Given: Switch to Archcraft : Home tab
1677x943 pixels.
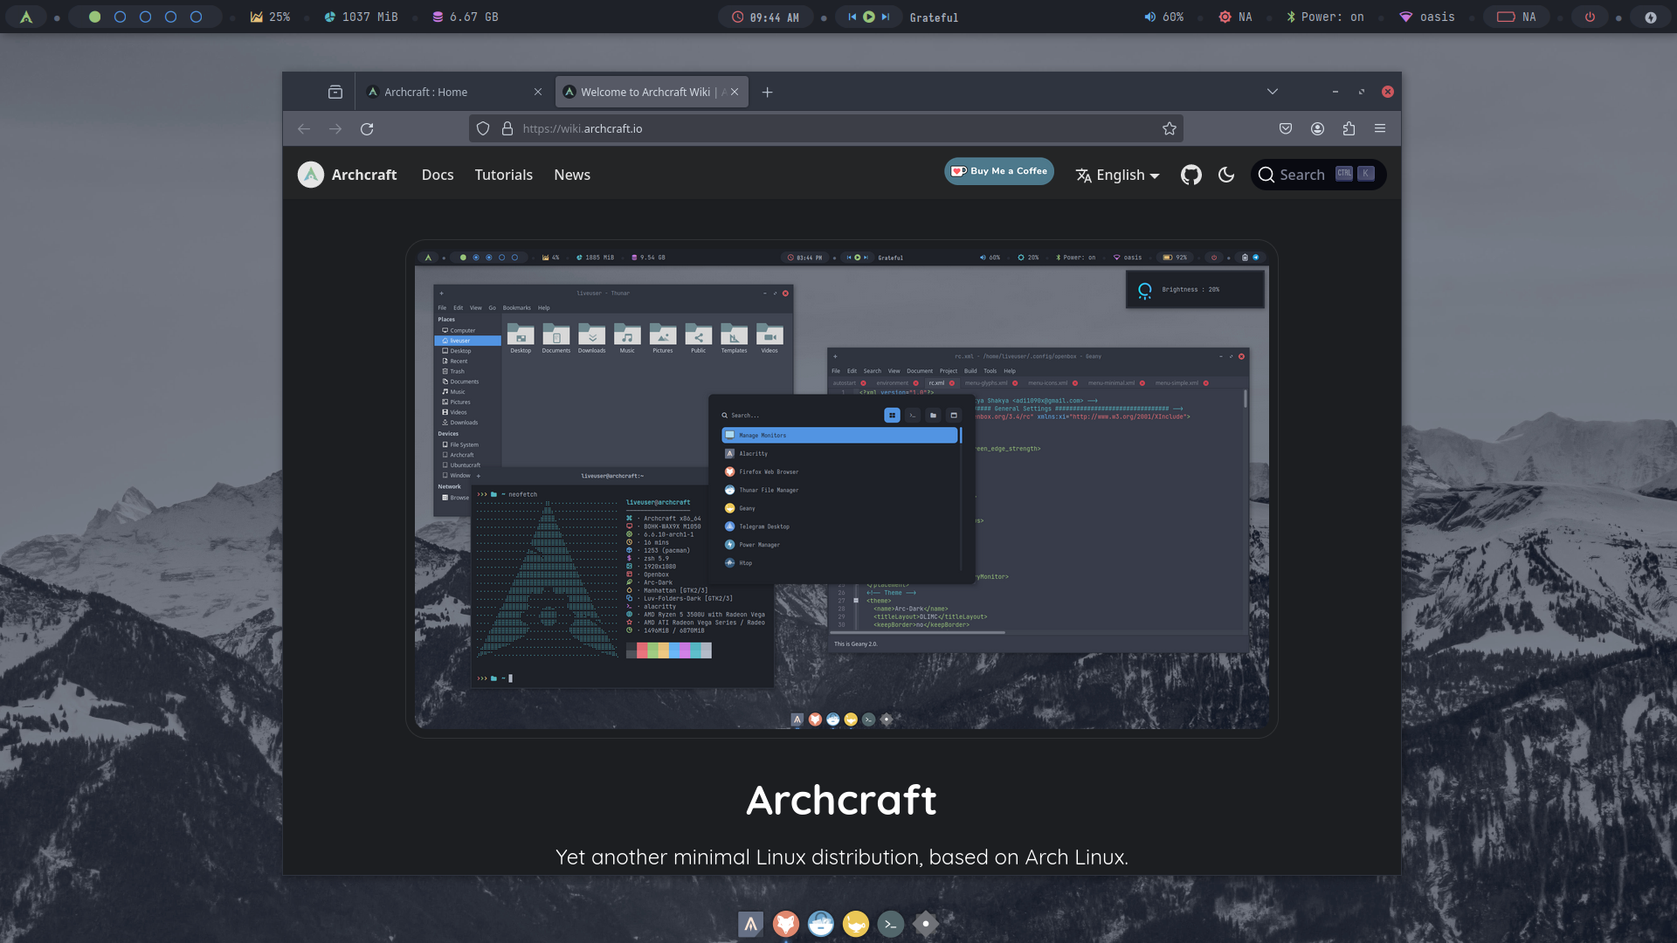Looking at the screenshot, I should (x=426, y=92).
